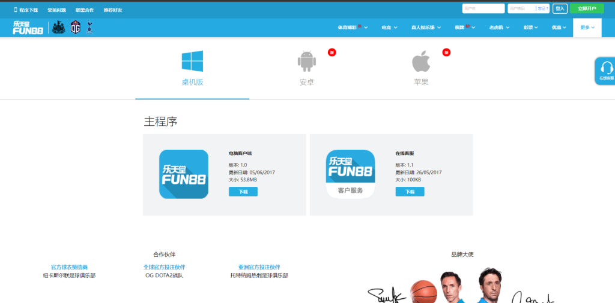
Task: Expand the 电竞 menu
Action: coord(389,28)
